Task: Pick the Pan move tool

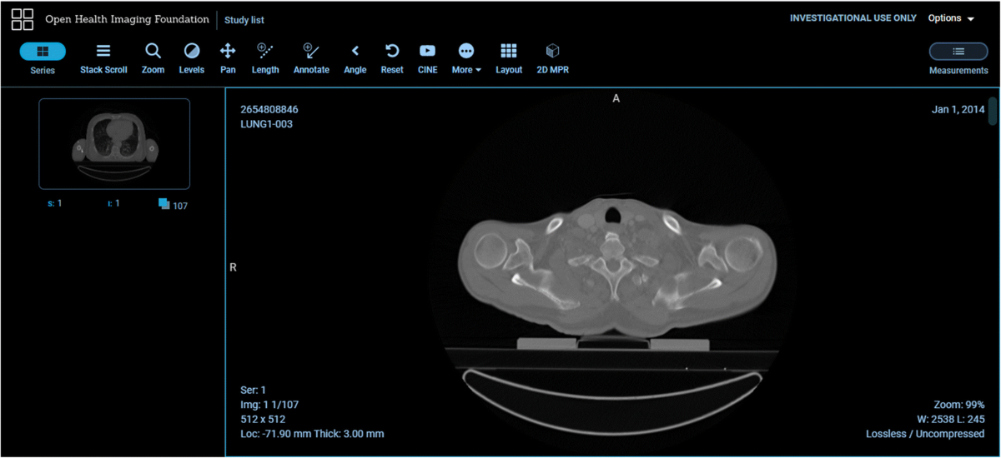Action: pyautogui.click(x=228, y=58)
